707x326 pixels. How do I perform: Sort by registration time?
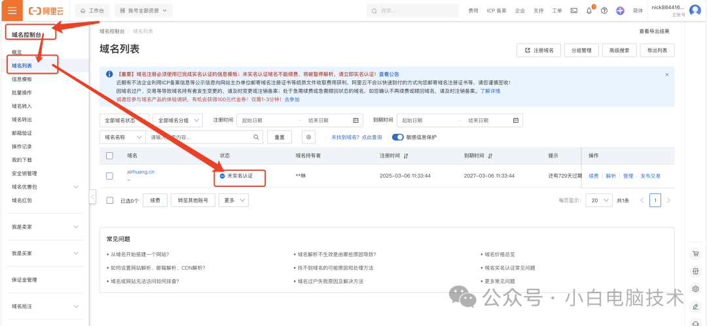point(406,155)
